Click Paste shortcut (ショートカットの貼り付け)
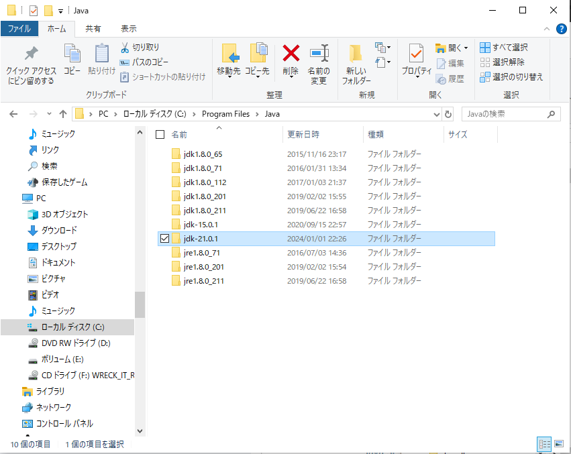 pyautogui.click(x=163, y=77)
